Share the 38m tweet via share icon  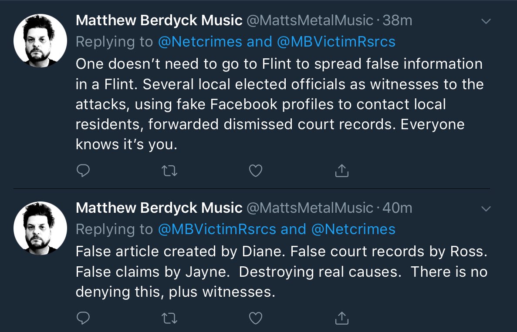click(x=342, y=170)
